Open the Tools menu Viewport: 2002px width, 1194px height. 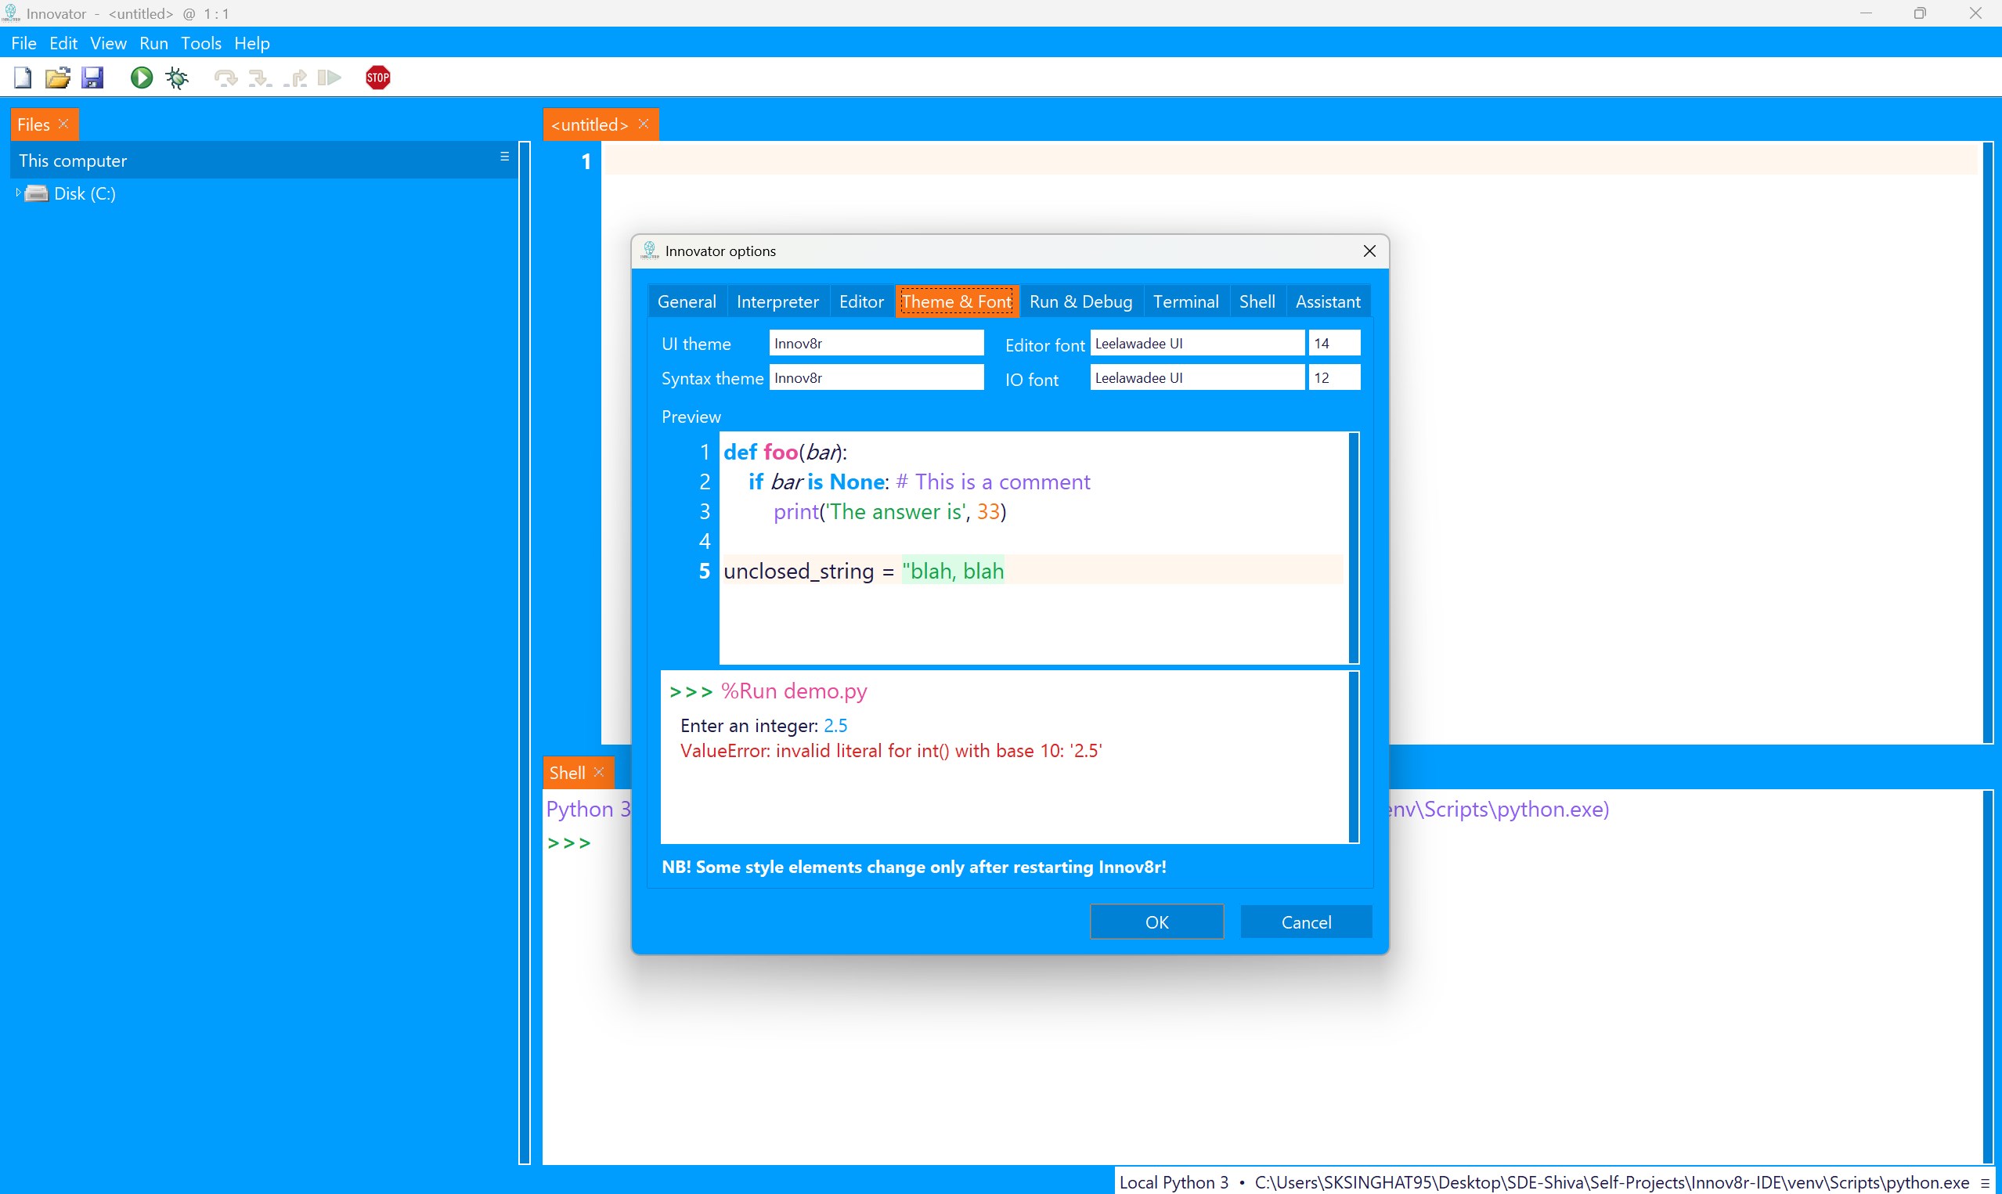[x=201, y=43]
